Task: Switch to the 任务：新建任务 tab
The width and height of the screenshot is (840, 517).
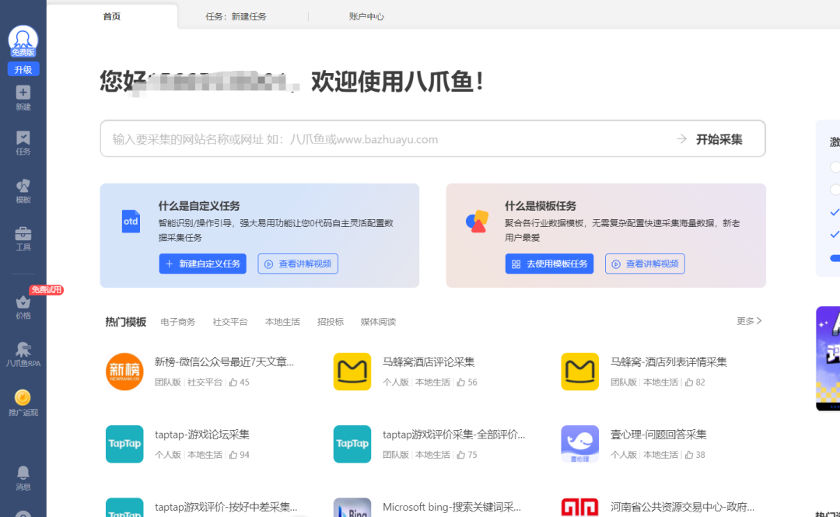Action: [x=236, y=16]
